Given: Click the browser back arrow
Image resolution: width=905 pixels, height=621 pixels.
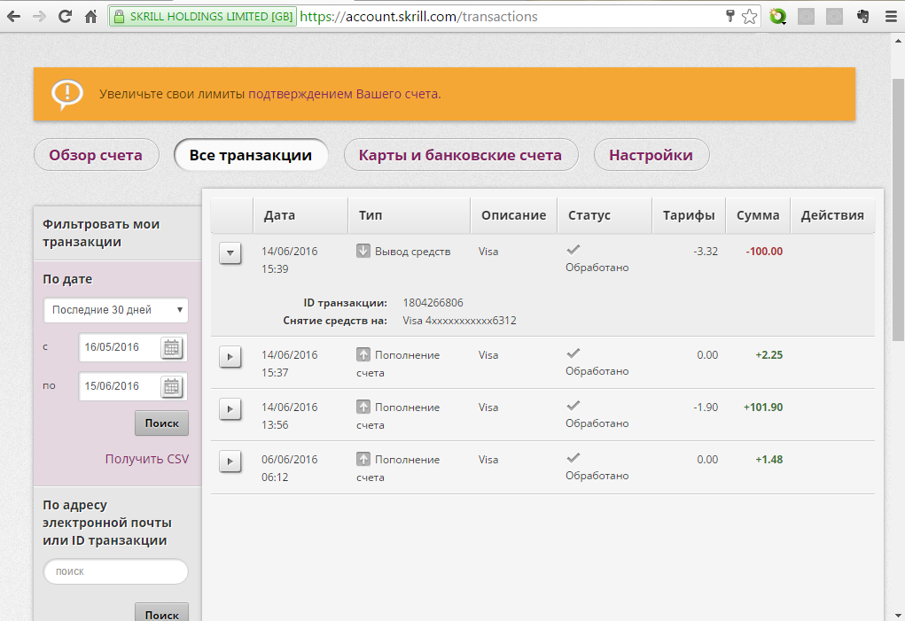Looking at the screenshot, I should 13,17.
